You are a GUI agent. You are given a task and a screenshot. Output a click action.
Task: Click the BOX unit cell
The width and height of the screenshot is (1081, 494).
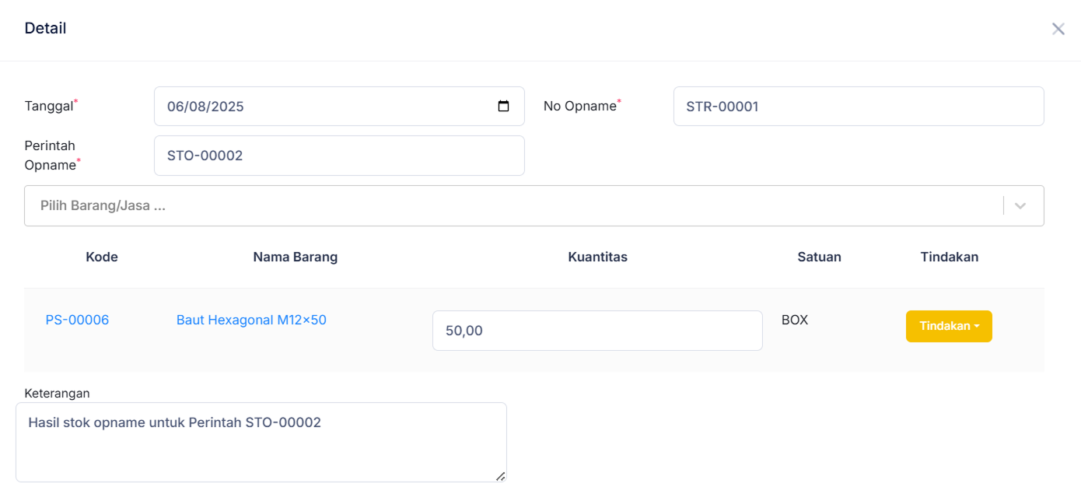tap(795, 320)
